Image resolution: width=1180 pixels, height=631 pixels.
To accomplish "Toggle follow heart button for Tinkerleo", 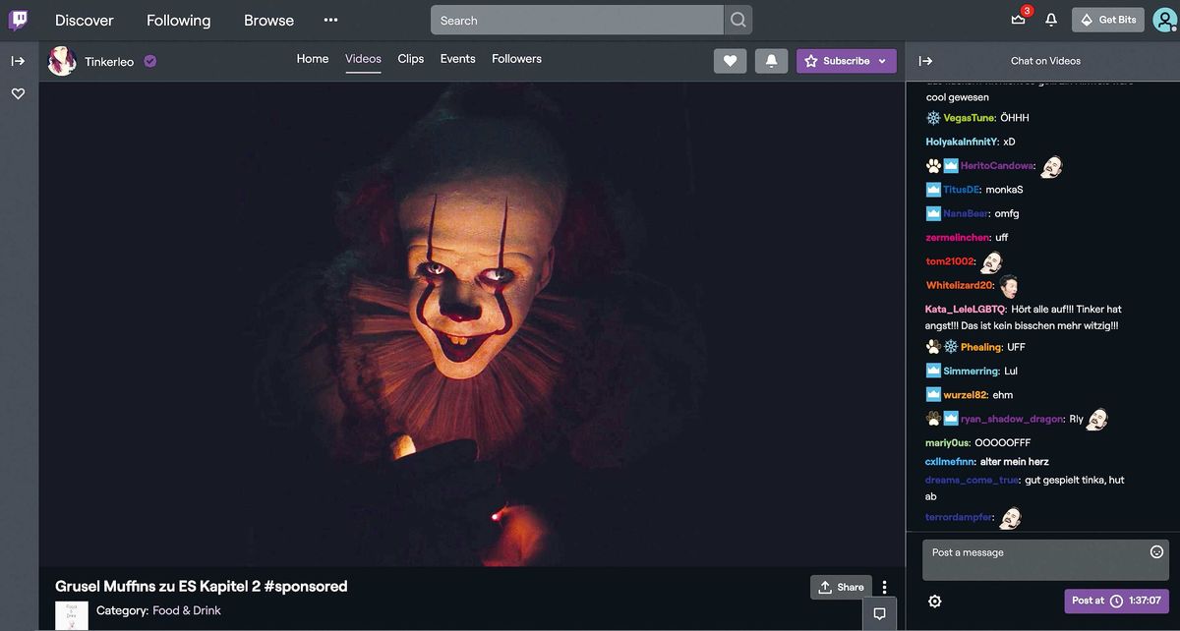I will point(730,61).
